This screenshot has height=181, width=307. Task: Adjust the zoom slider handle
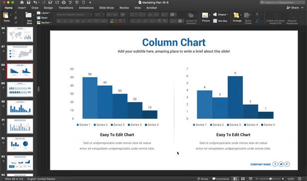click(271, 179)
